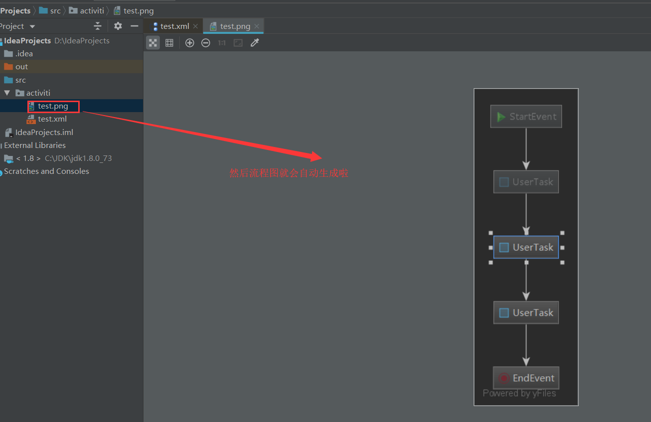Close the test.xml tab
This screenshot has height=422, width=651.
point(196,26)
